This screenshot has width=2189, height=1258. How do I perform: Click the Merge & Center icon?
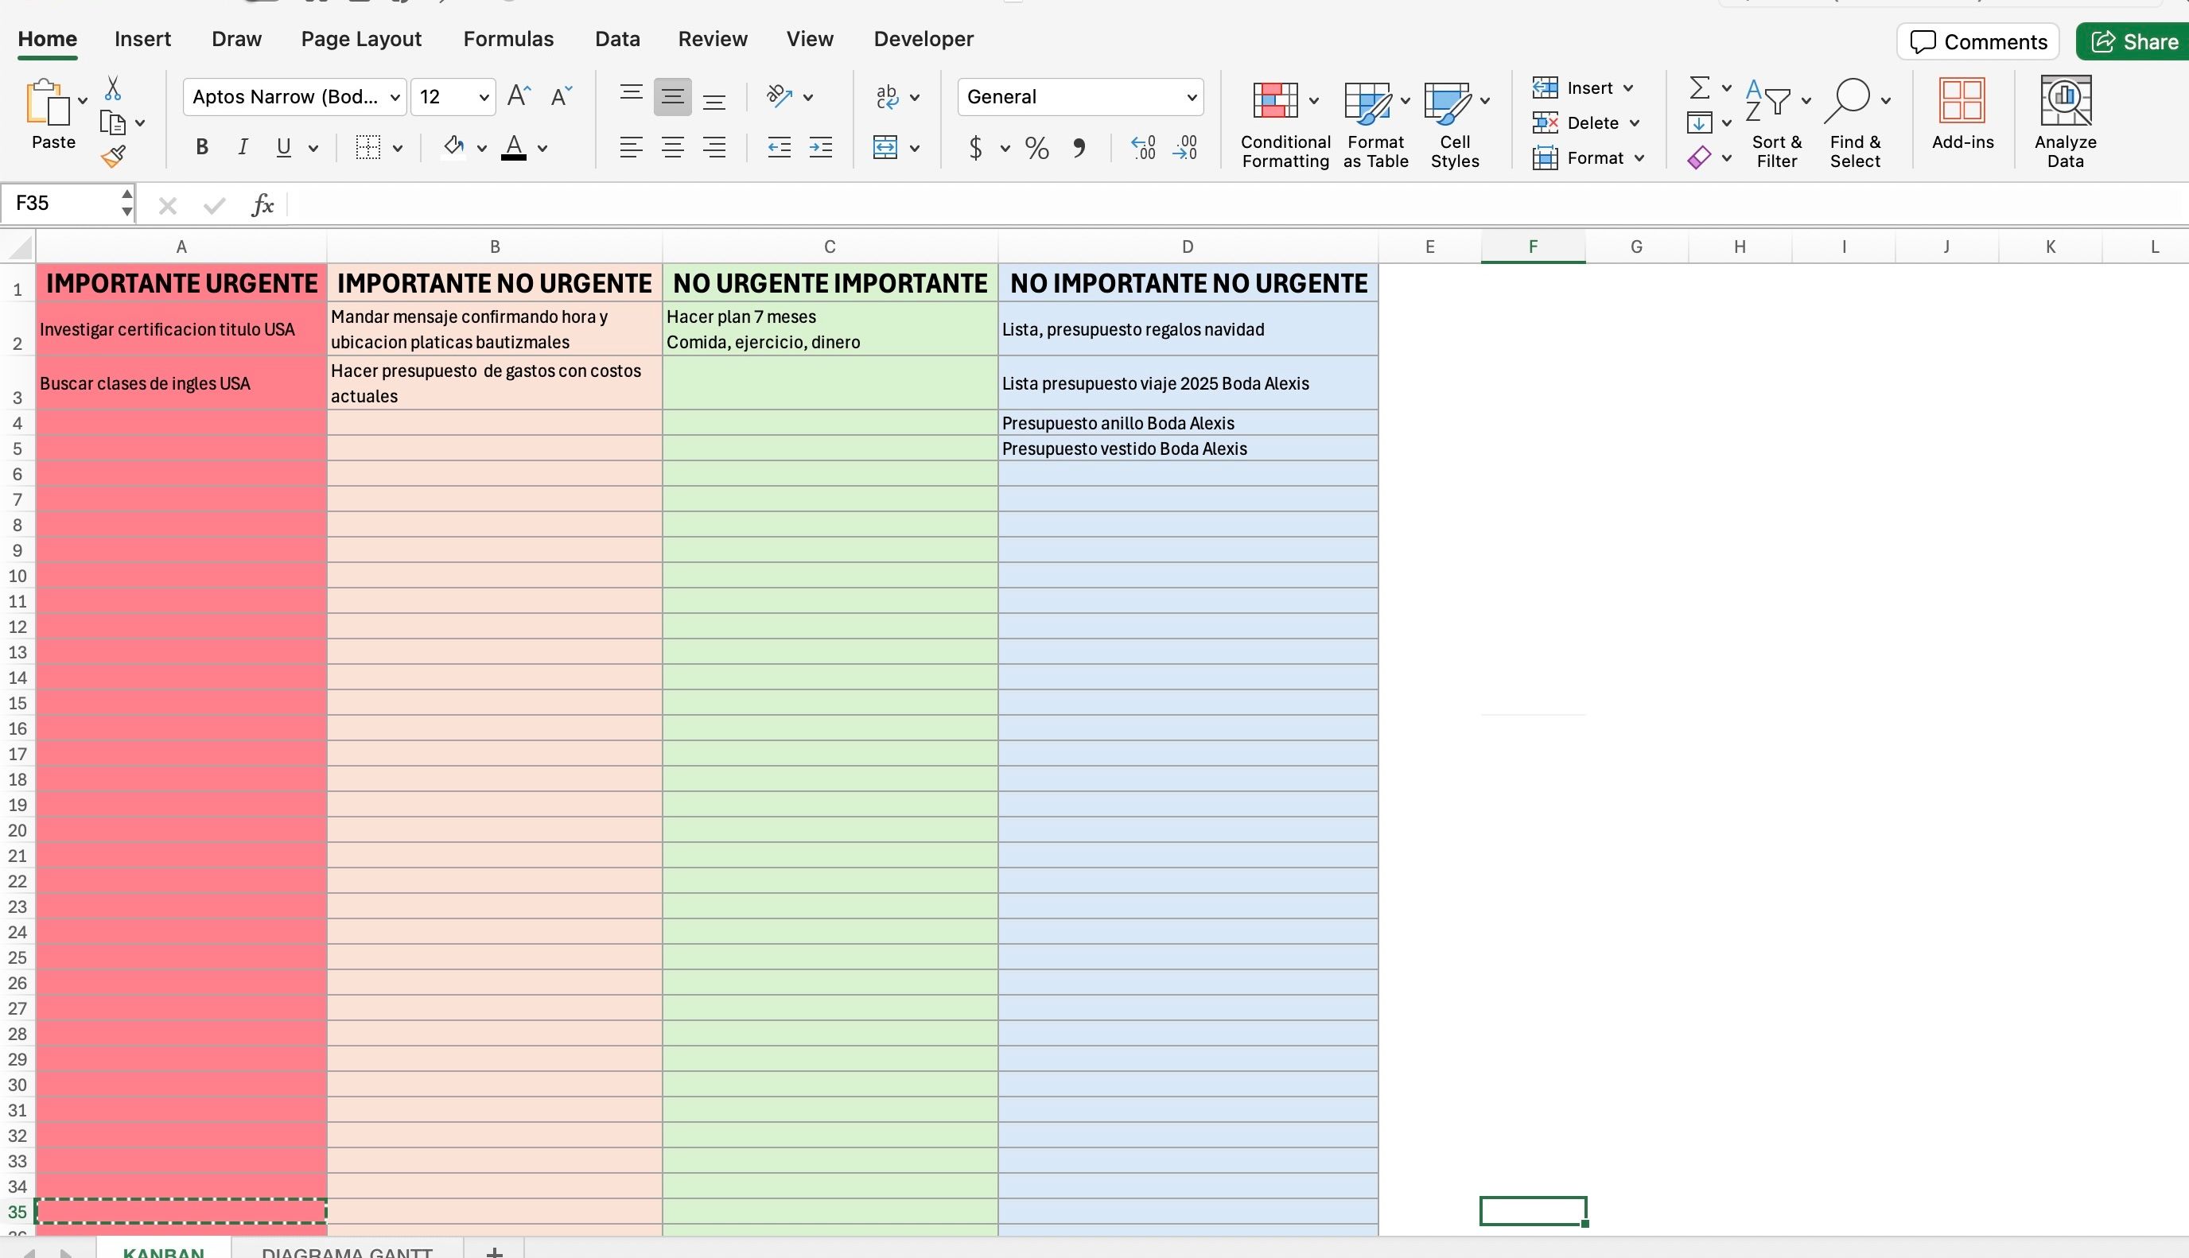click(886, 148)
